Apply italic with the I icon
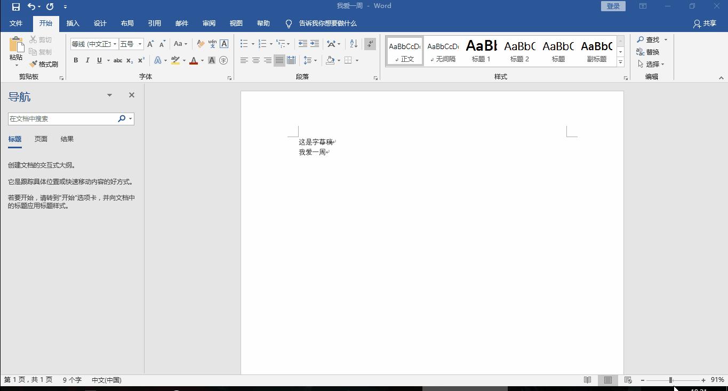728x391 pixels. coord(87,60)
